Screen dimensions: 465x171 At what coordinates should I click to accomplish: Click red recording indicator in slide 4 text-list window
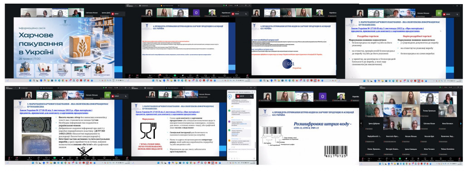tap(233, 14)
